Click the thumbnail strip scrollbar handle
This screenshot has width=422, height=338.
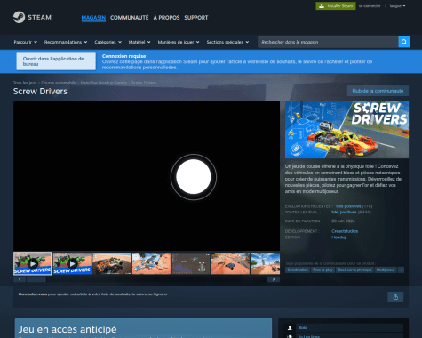click(36, 279)
